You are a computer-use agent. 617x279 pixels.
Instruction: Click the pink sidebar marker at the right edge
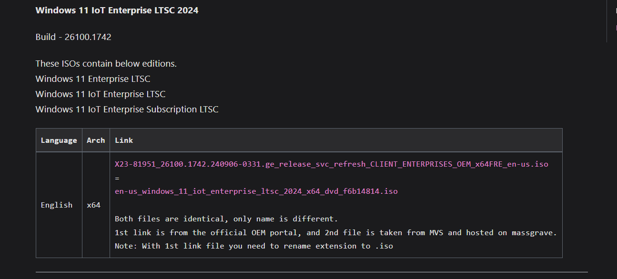pyautogui.click(x=616, y=28)
